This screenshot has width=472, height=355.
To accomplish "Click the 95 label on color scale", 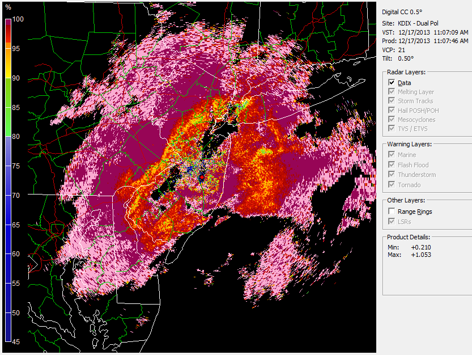I will pos(16,49).
